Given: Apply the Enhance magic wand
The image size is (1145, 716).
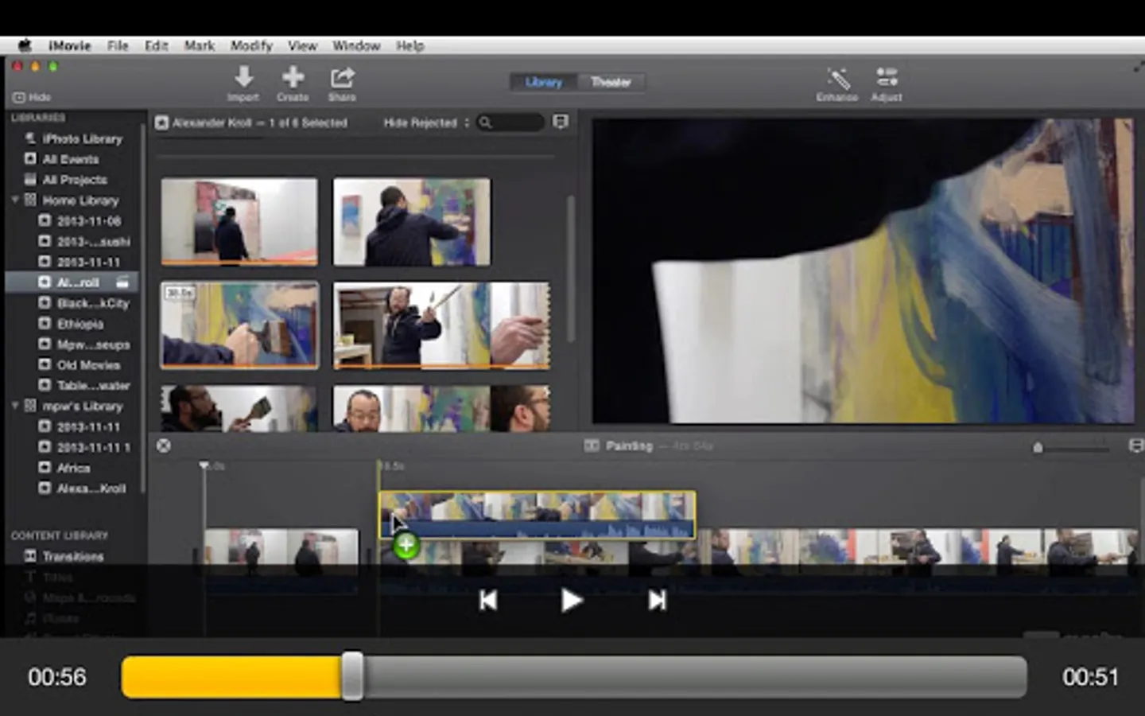Looking at the screenshot, I should coord(837,78).
